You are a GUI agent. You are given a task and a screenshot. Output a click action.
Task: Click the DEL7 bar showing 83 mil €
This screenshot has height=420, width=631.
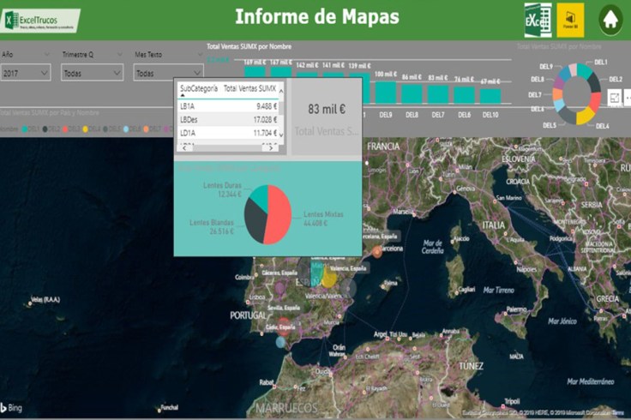coord(438,94)
